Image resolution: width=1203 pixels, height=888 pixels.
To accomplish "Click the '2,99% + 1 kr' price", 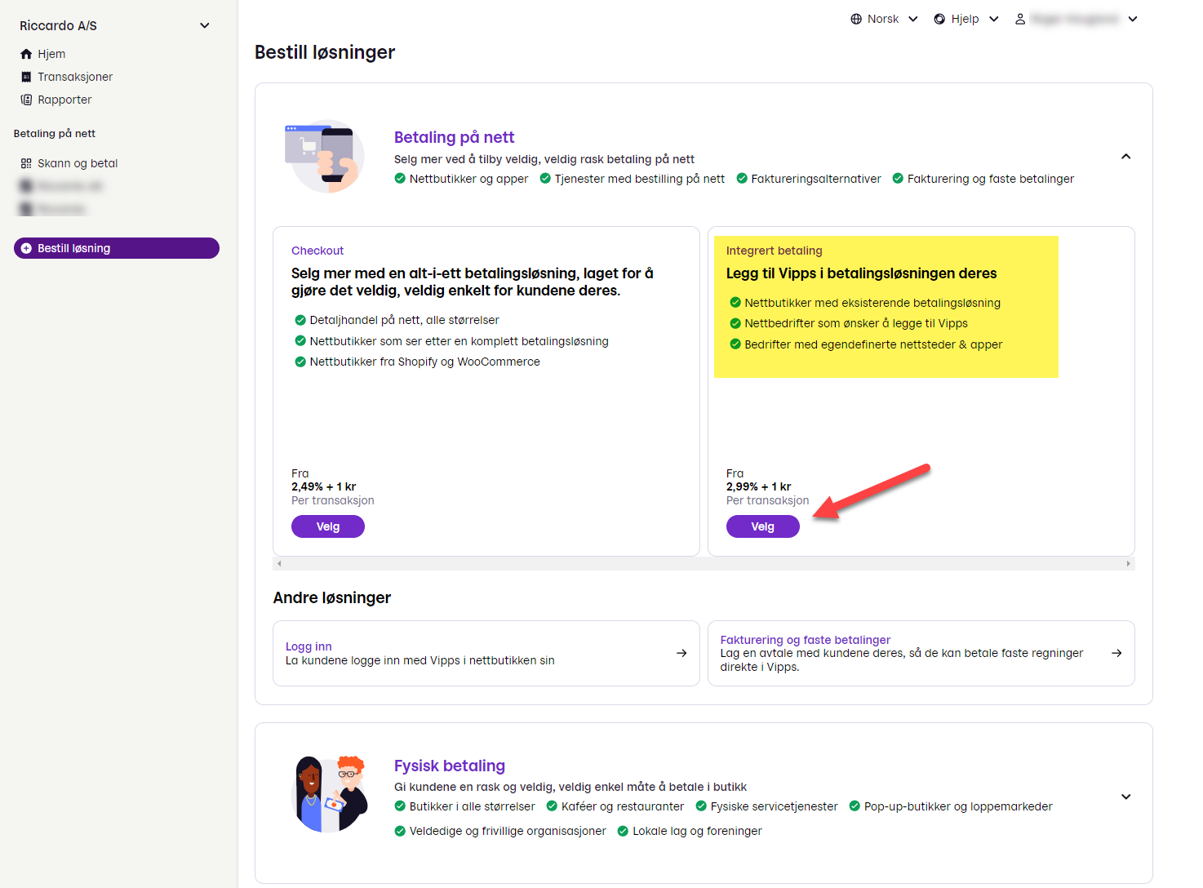I will tap(759, 486).
